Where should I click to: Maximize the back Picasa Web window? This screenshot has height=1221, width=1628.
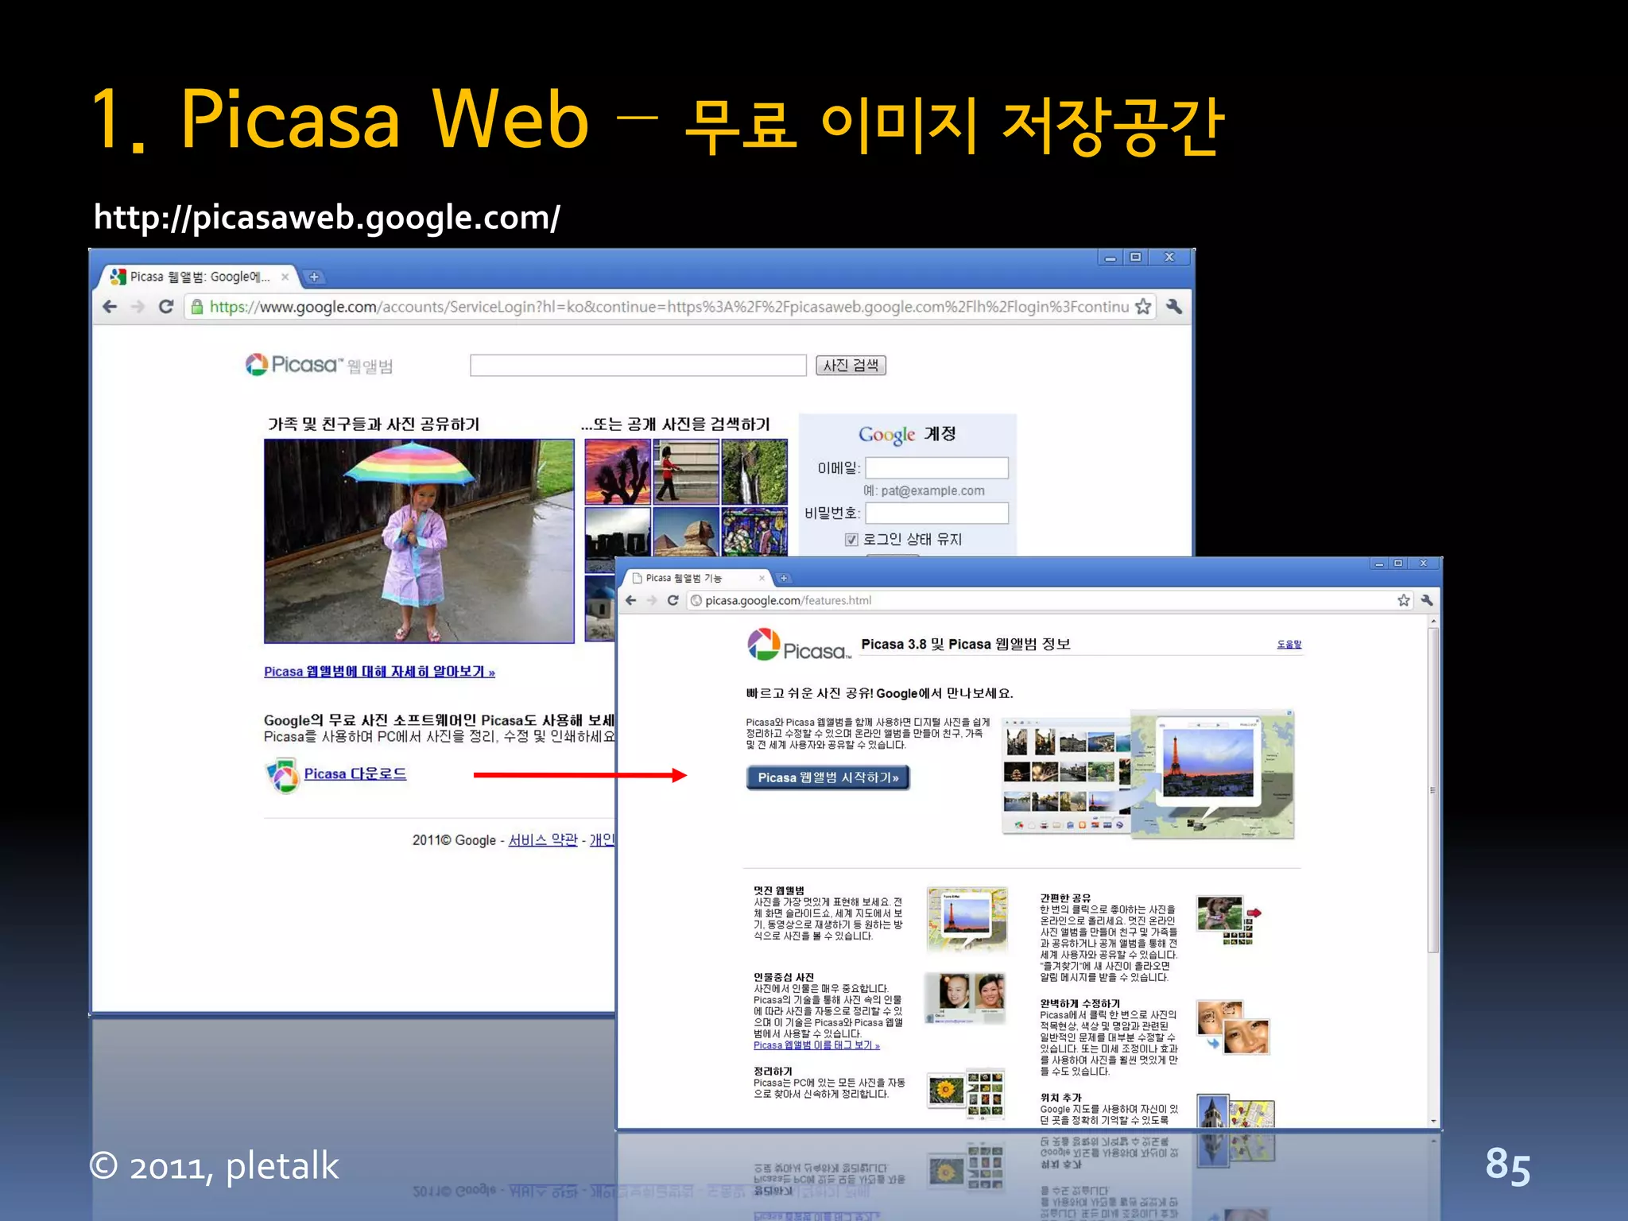(x=1136, y=257)
